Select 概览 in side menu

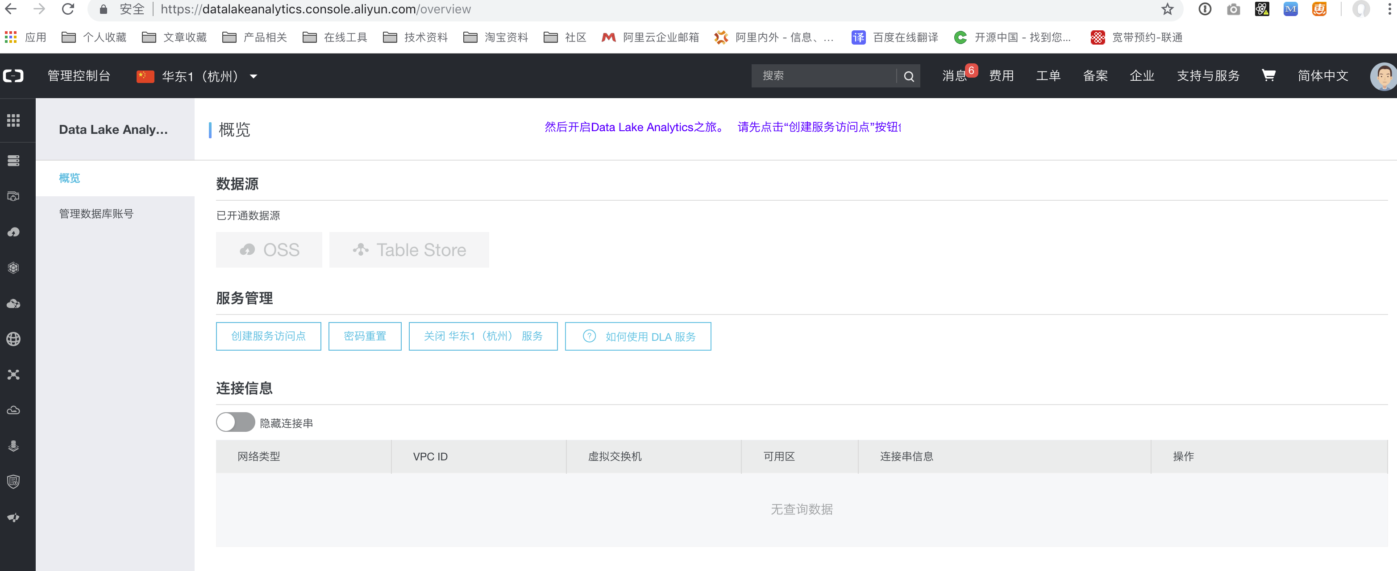point(70,178)
